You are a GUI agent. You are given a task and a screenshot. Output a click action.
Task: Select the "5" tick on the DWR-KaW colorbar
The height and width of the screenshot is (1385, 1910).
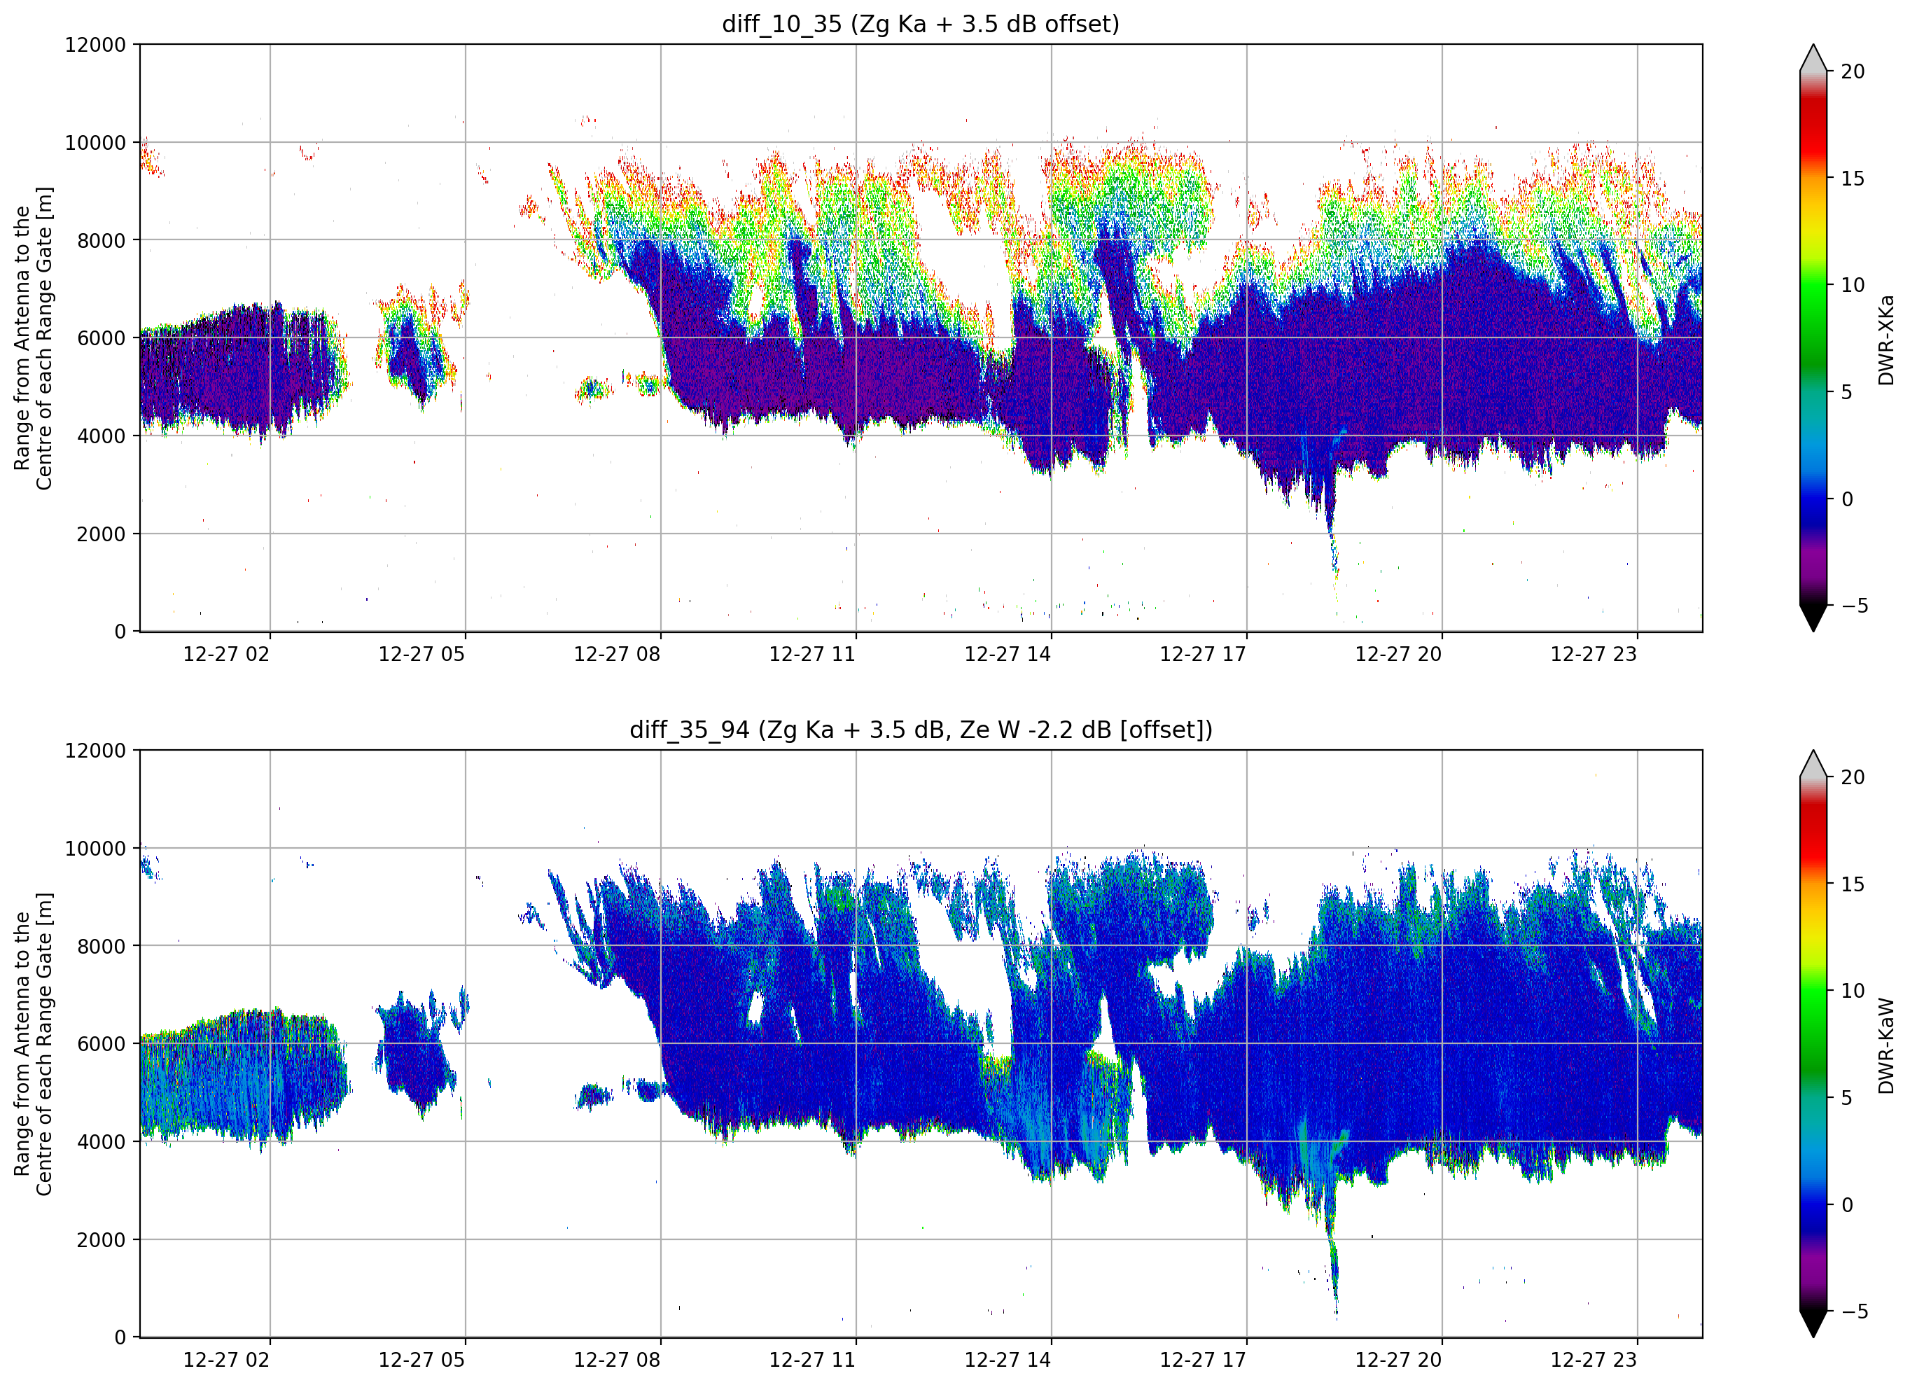coord(1847,1098)
